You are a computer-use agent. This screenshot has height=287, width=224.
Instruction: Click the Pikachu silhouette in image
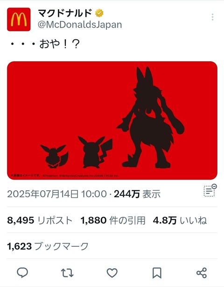(95, 152)
